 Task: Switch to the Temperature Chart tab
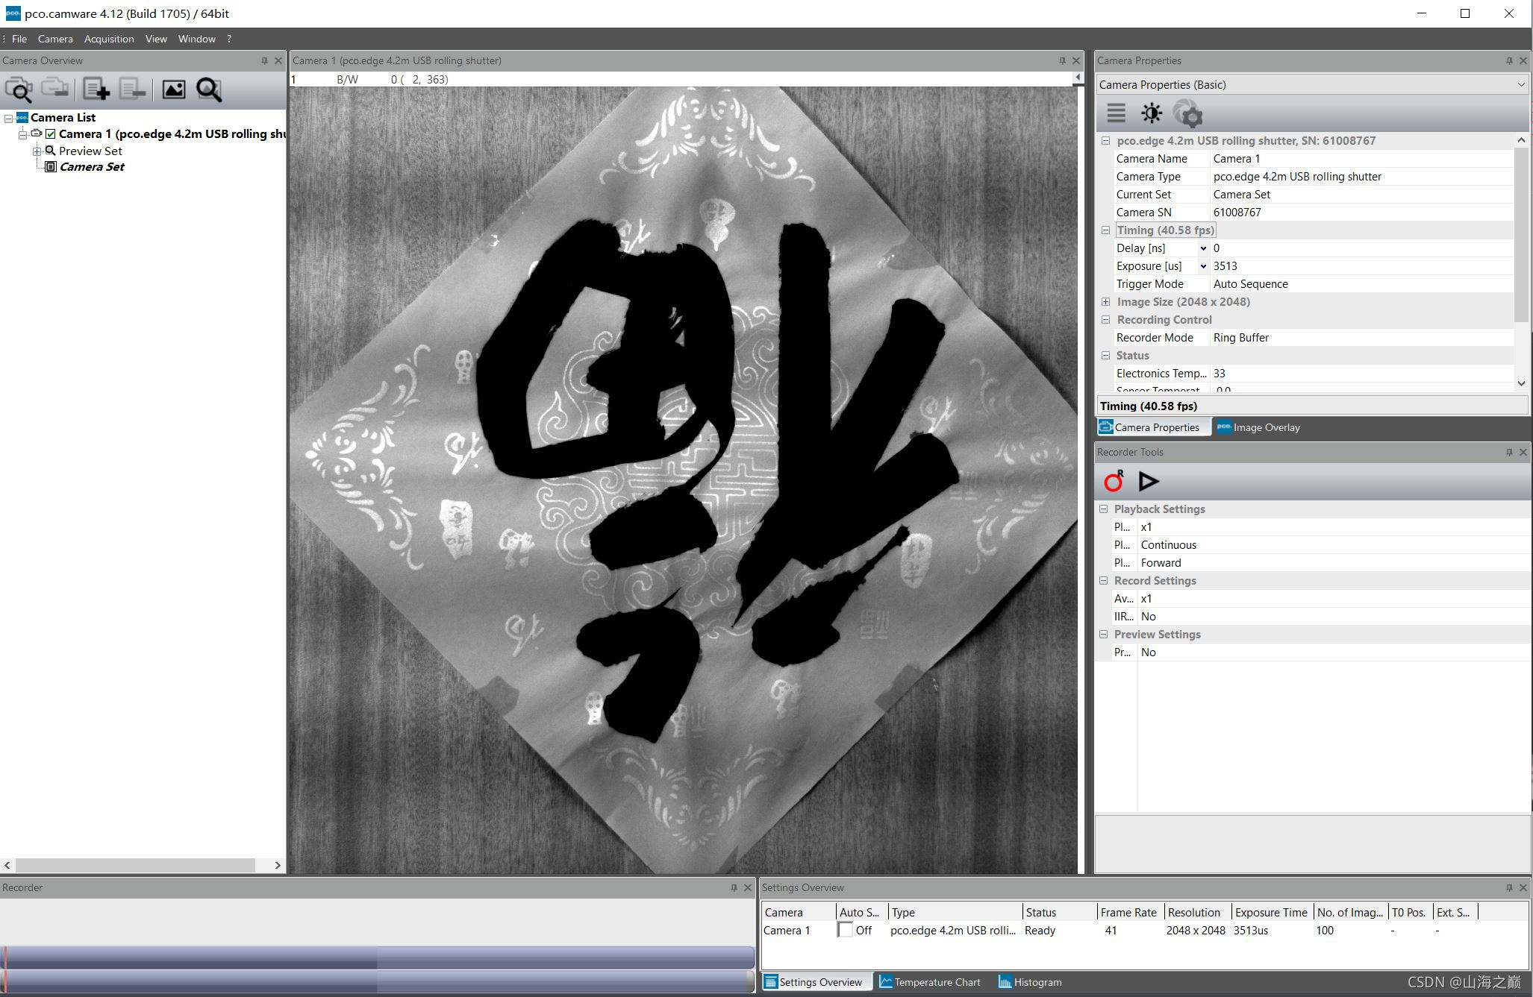931,982
